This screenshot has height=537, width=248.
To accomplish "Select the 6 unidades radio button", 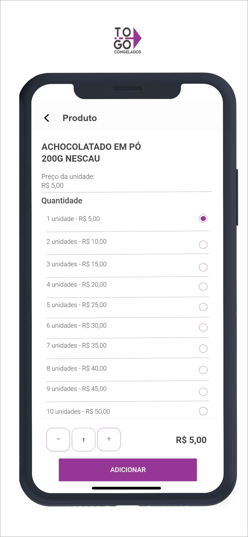I will click(x=203, y=327).
